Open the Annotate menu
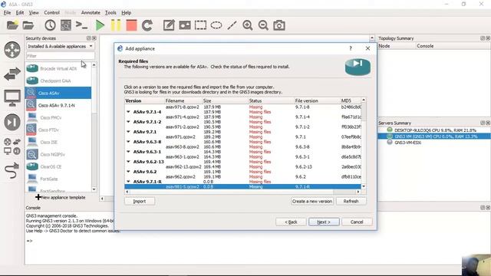 (x=91, y=12)
